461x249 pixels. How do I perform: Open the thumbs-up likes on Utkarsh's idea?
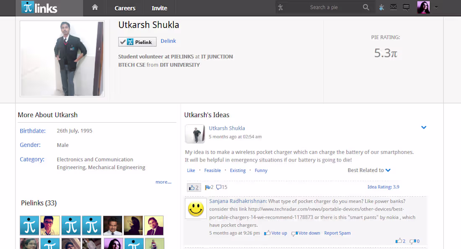pos(193,187)
